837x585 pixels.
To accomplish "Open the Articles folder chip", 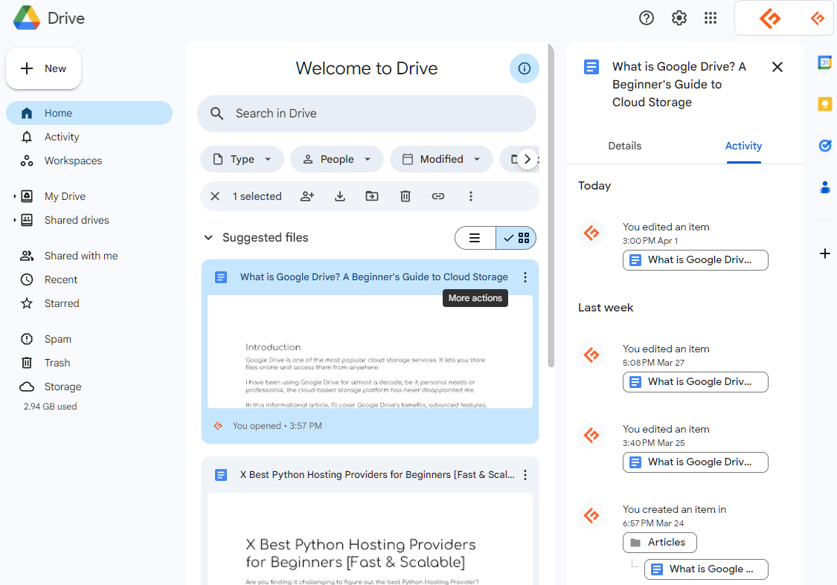I will (659, 543).
